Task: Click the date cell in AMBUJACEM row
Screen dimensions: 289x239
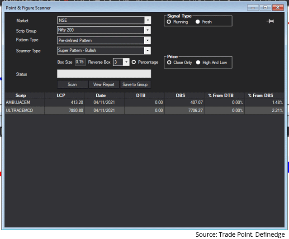Action: point(104,102)
